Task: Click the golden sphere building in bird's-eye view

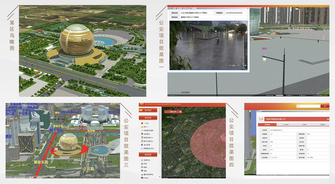Action: 76,39
